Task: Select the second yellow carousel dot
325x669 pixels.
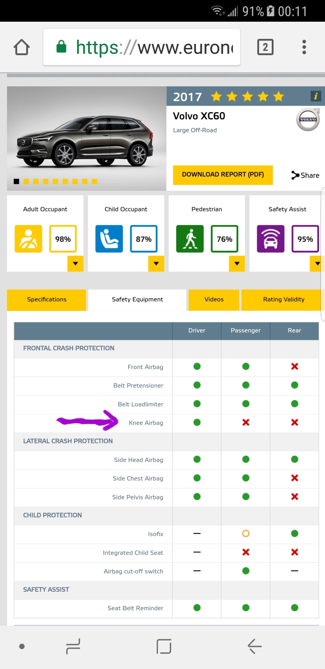Action: (x=36, y=181)
